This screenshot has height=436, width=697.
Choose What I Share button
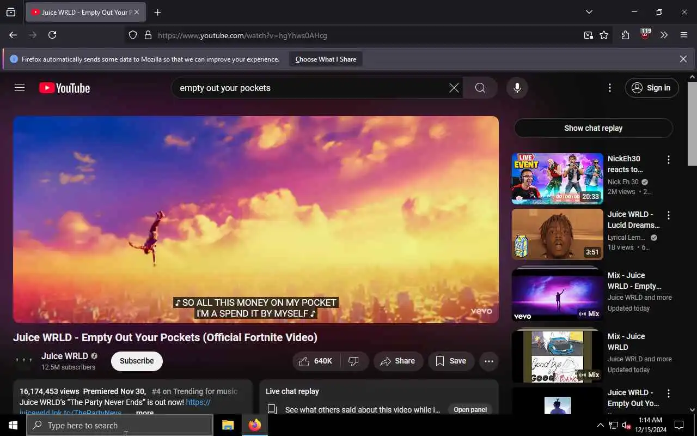[326, 59]
